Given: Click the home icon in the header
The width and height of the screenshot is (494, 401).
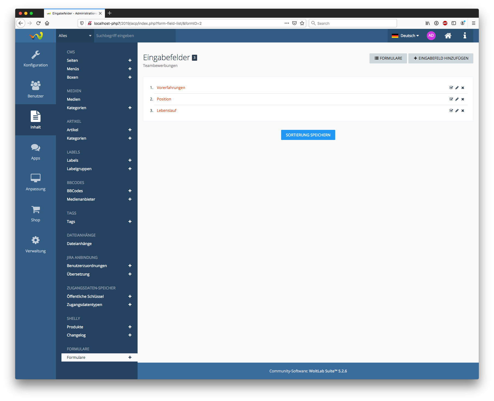Looking at the screenshot, I should pos(448,36).
